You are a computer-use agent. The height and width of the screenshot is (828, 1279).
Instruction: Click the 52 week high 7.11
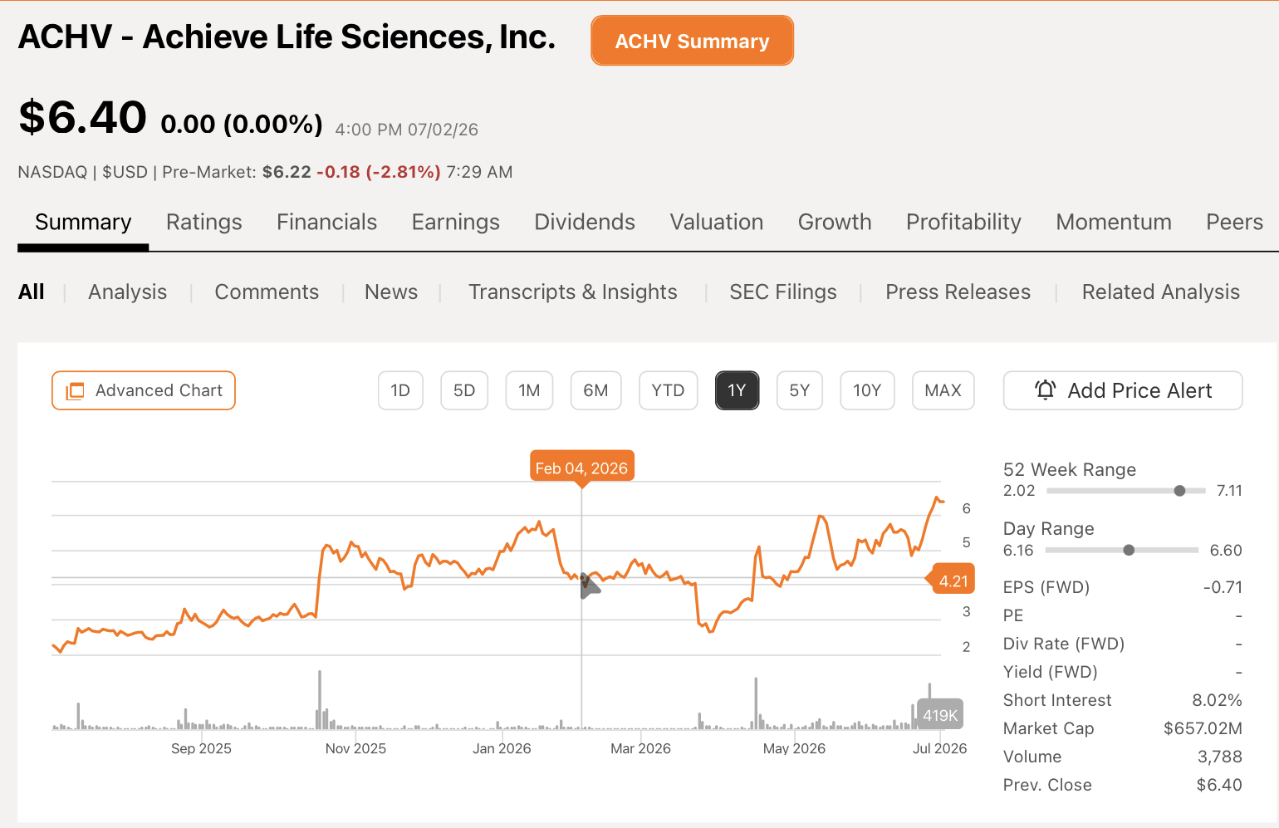pos(1229,491)
